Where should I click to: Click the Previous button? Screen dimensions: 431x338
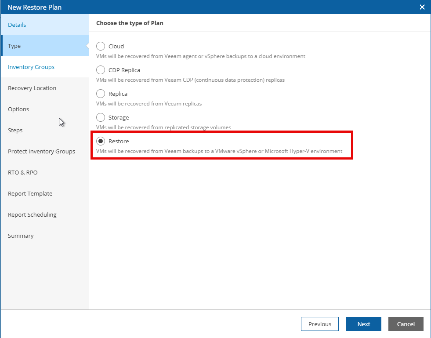click(319, 324)
